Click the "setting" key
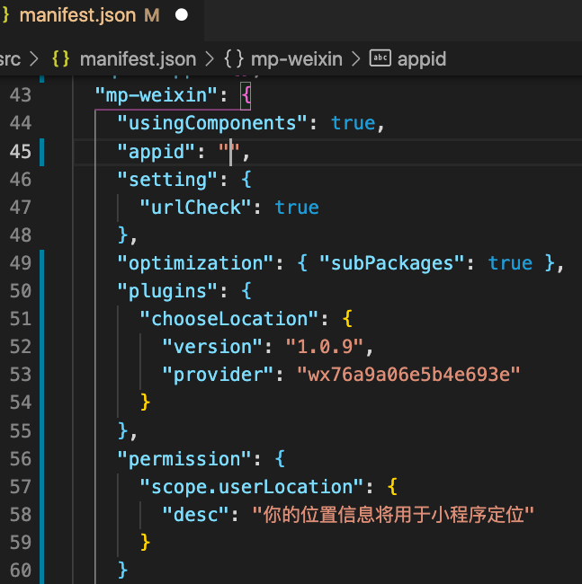This screenshot has height=584, width=582. [x=167, y=180]
